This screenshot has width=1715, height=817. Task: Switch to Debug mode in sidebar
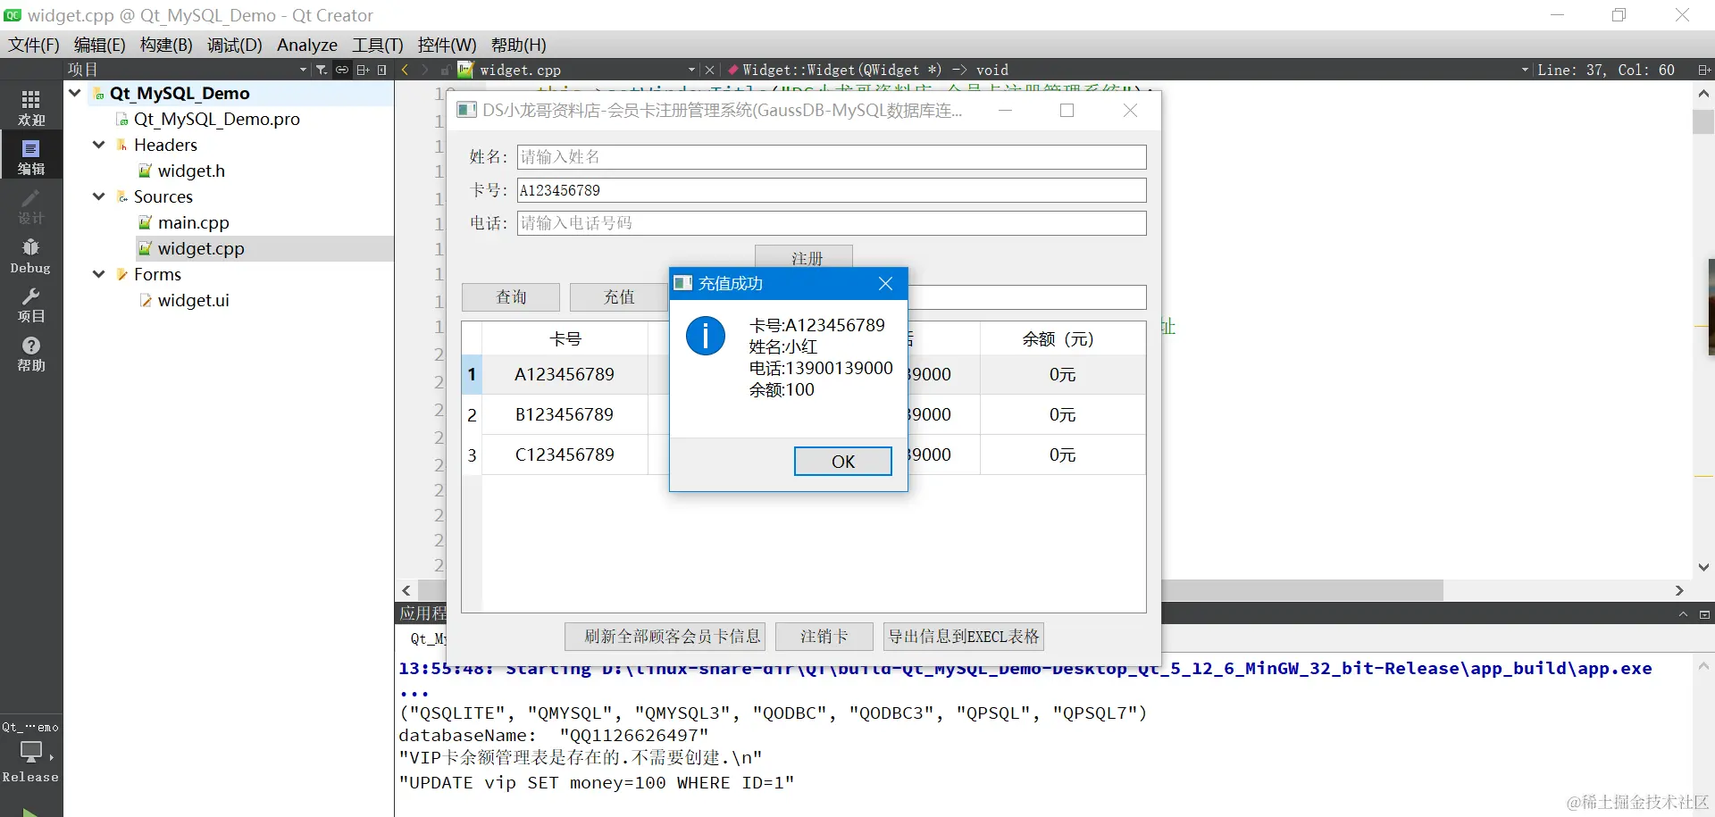31,256
